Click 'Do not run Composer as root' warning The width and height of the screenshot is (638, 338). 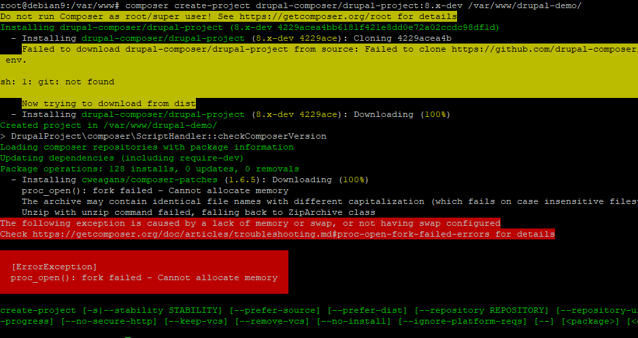(x=229, y=17)
